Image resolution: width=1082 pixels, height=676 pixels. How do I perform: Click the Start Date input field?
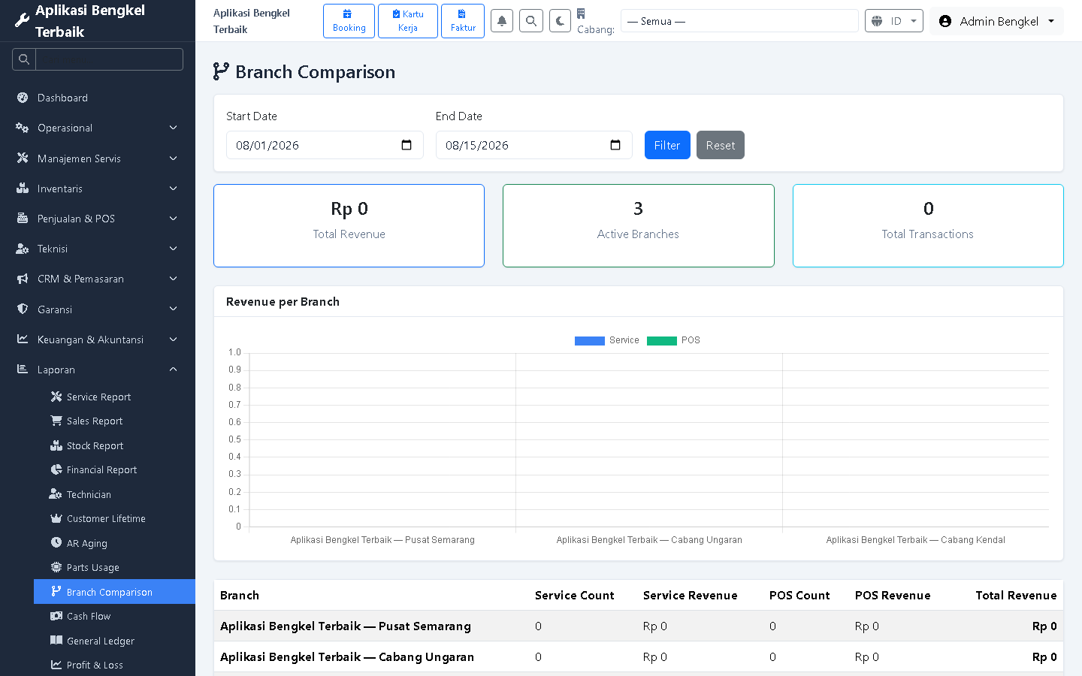coord(325,145)
